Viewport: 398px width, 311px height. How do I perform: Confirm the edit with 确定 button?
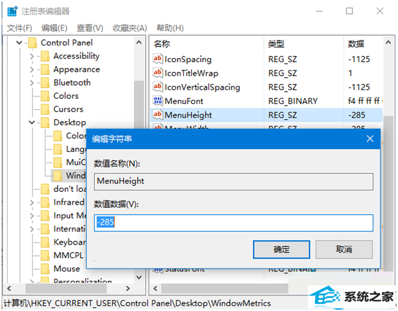(x=281, y=250)
